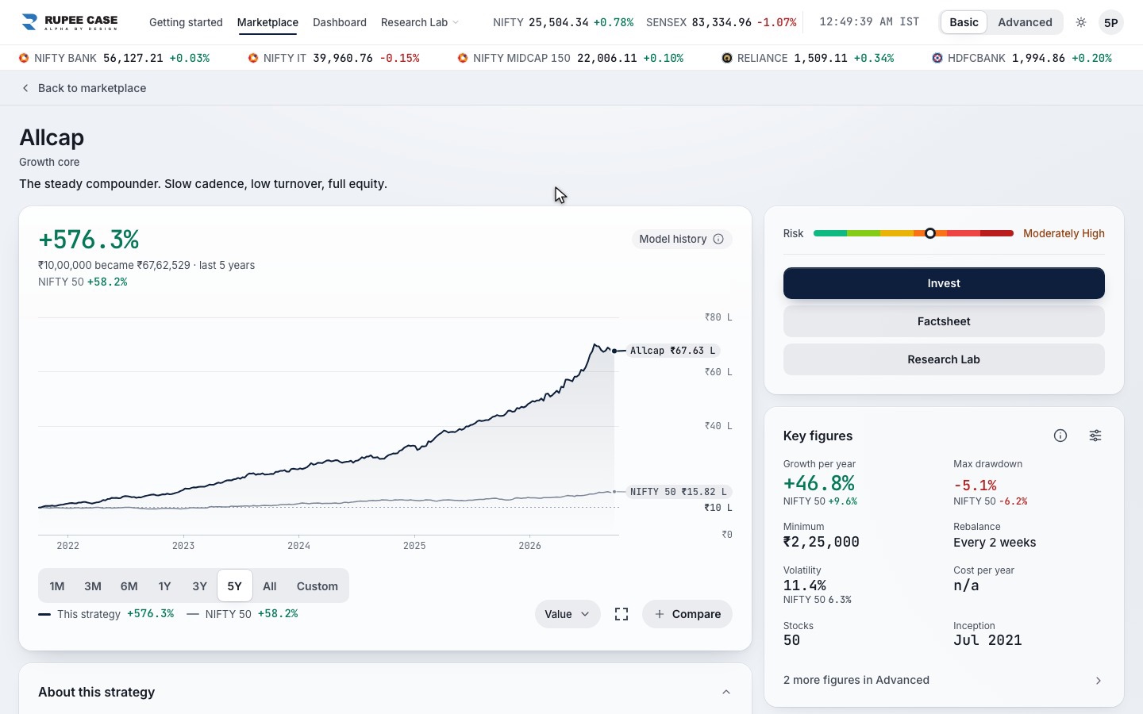1143x714 pixels.
Task: Click the Invest button
Action: point(944,283)
